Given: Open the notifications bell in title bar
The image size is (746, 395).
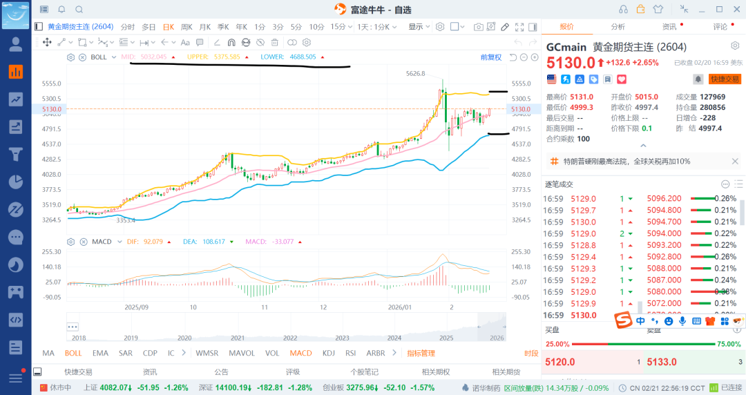Looking at the screenshot, I should (61, 9).
